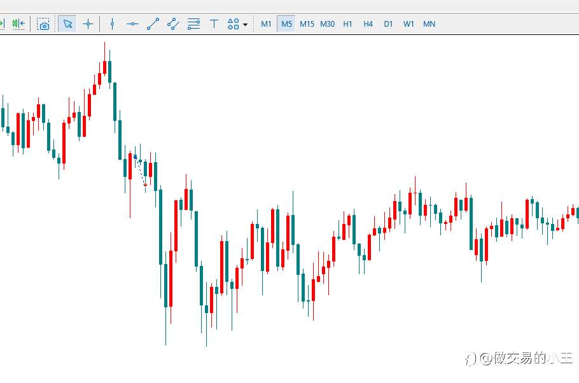Viewport: 579px width, 383px height.
Task: Select the text label tool
Action: pos(214,24)
